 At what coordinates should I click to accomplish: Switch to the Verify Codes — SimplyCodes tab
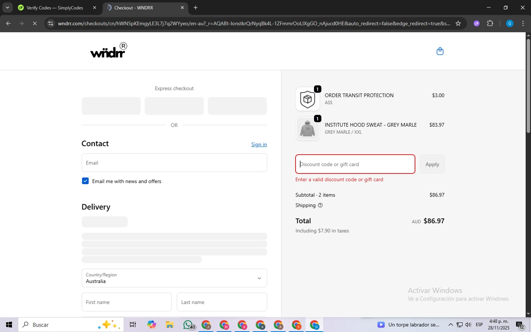55,7
